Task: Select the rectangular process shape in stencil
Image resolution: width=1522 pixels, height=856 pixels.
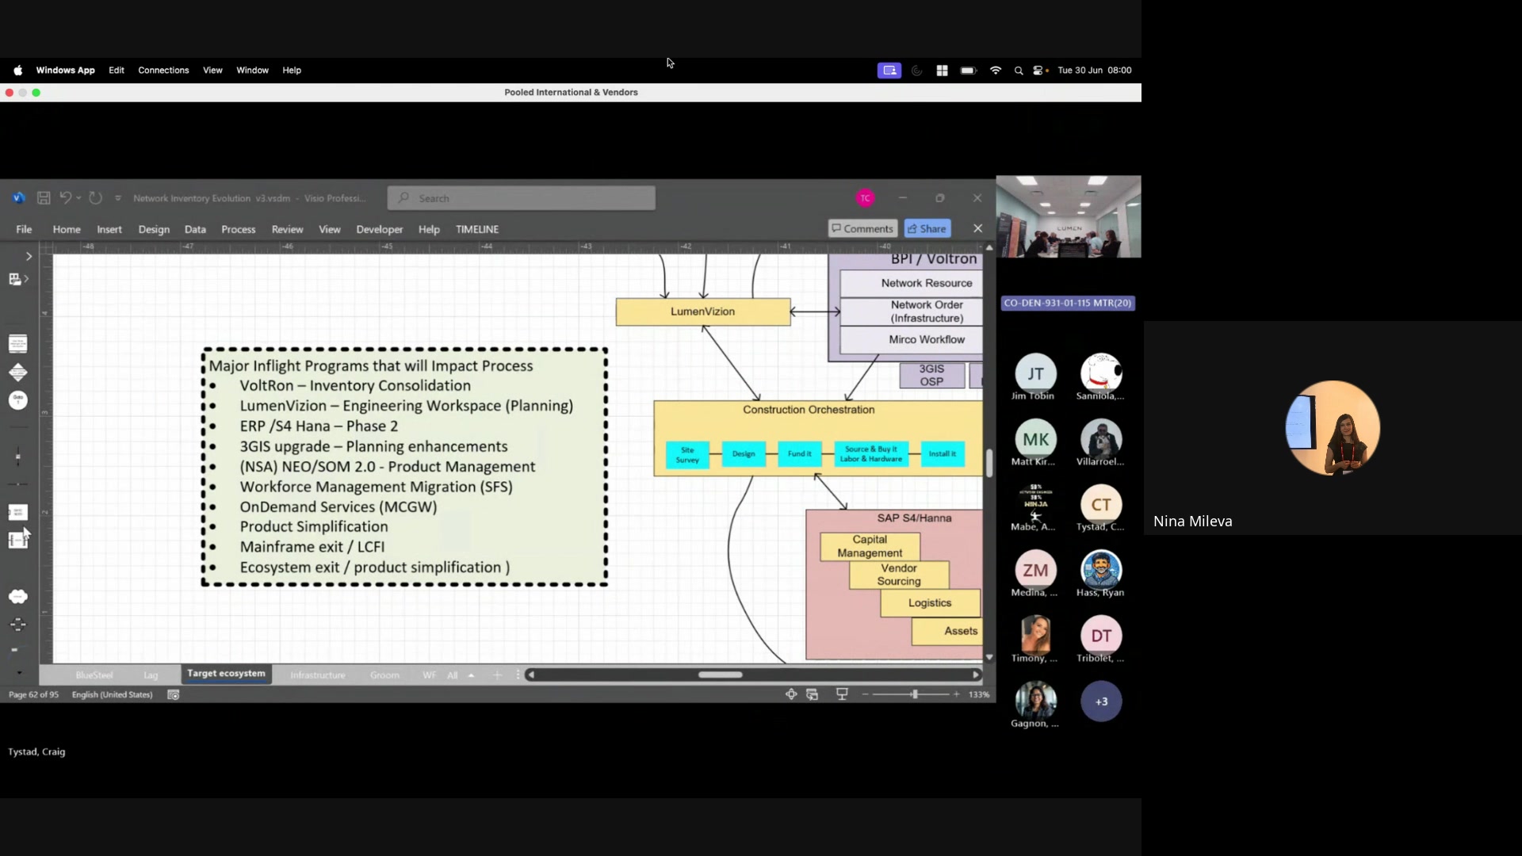Action: 17,343
